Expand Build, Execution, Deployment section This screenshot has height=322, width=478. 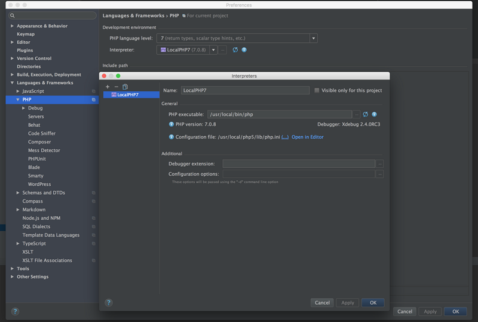point(12,75)
